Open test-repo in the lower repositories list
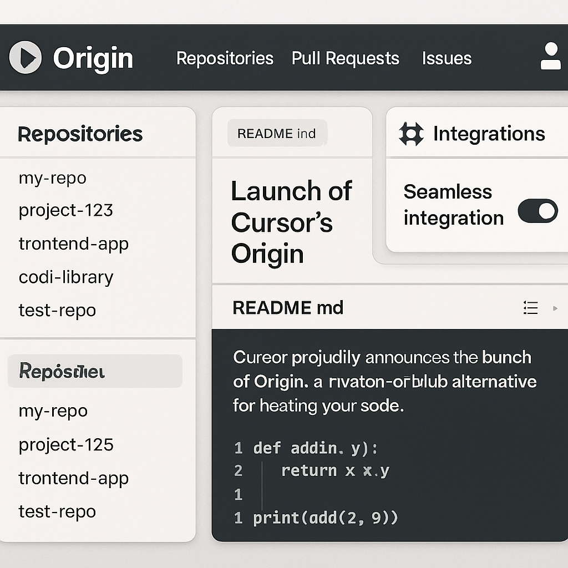568x568 pixels. 57,511
